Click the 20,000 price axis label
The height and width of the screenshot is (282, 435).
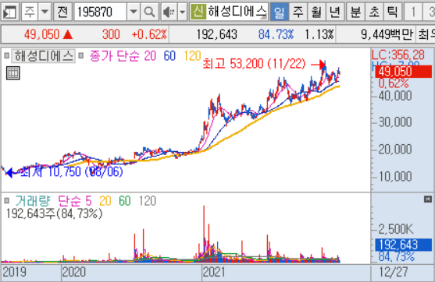point(395,149)
